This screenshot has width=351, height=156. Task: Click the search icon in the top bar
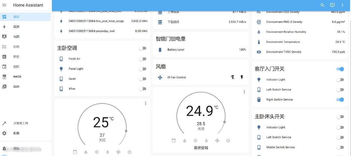[322, 5]
